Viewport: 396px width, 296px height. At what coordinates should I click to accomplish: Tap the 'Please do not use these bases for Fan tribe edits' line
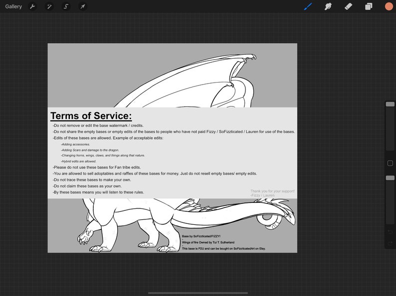(x=97, y=167)
